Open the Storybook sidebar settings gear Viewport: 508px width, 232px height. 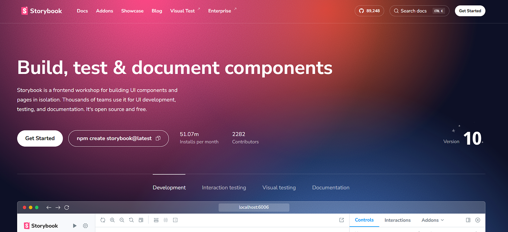85,226
